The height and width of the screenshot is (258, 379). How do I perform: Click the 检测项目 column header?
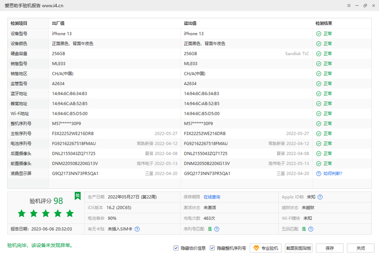[x=19, y=24]
